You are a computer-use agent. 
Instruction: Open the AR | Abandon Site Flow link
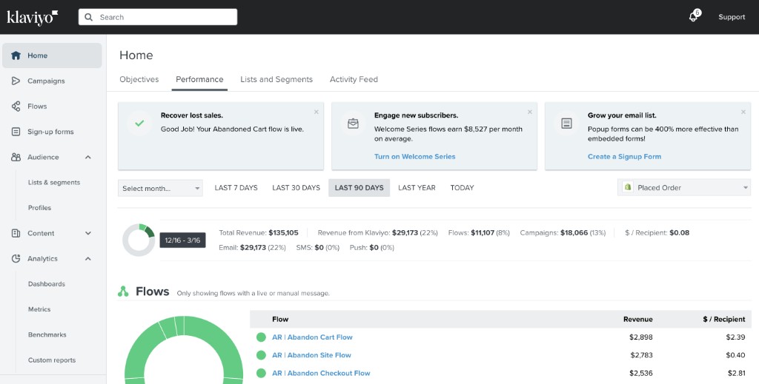coord(312,355)
